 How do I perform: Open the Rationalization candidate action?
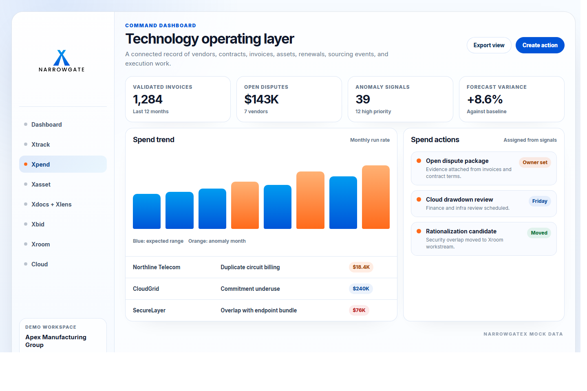coord(484,239)
